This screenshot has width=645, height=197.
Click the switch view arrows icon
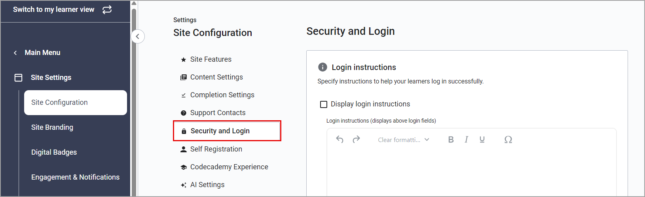pyautogui.click(x=107, y=9)
